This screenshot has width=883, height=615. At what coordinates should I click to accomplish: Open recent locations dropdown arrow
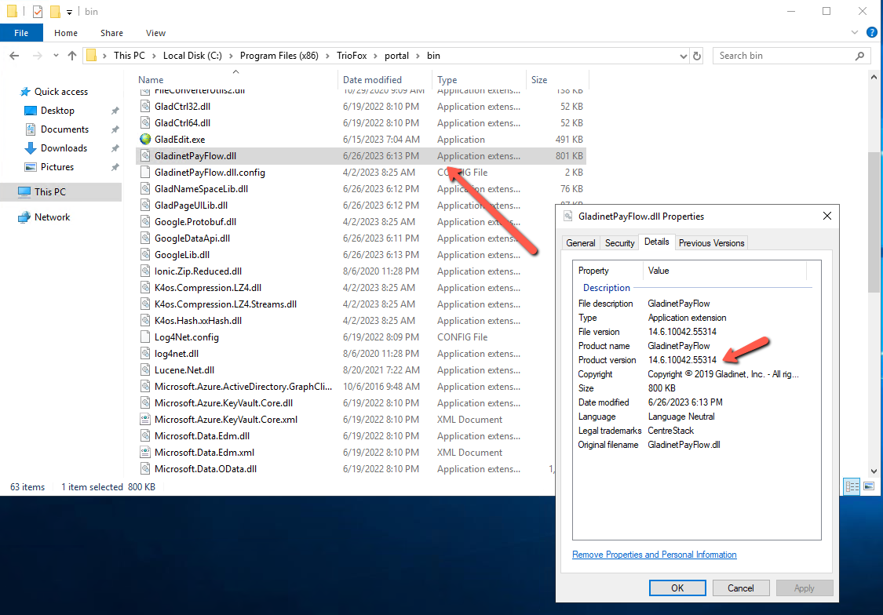tap(56, 56)
